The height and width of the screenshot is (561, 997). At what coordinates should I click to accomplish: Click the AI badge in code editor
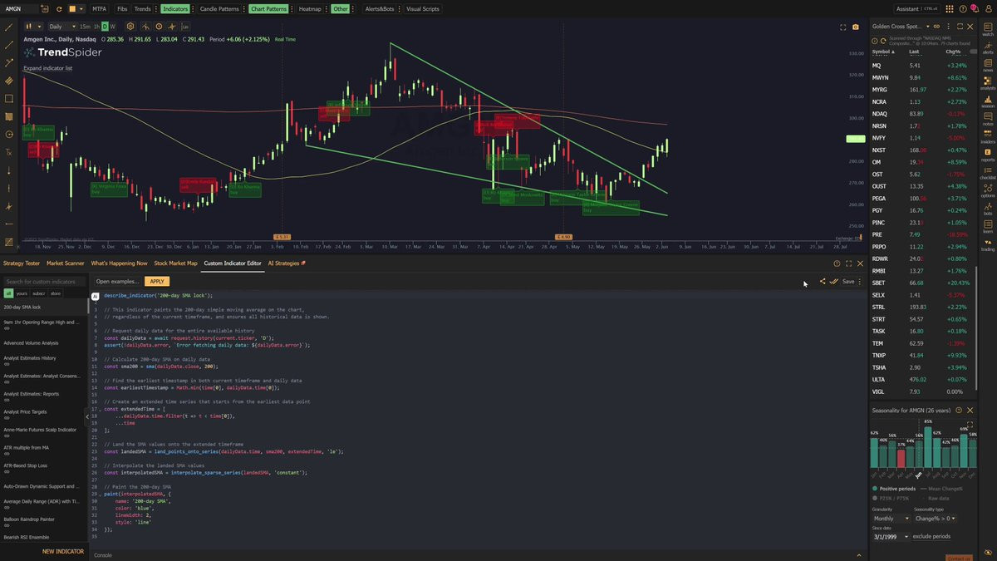click(x=95, y=296)
